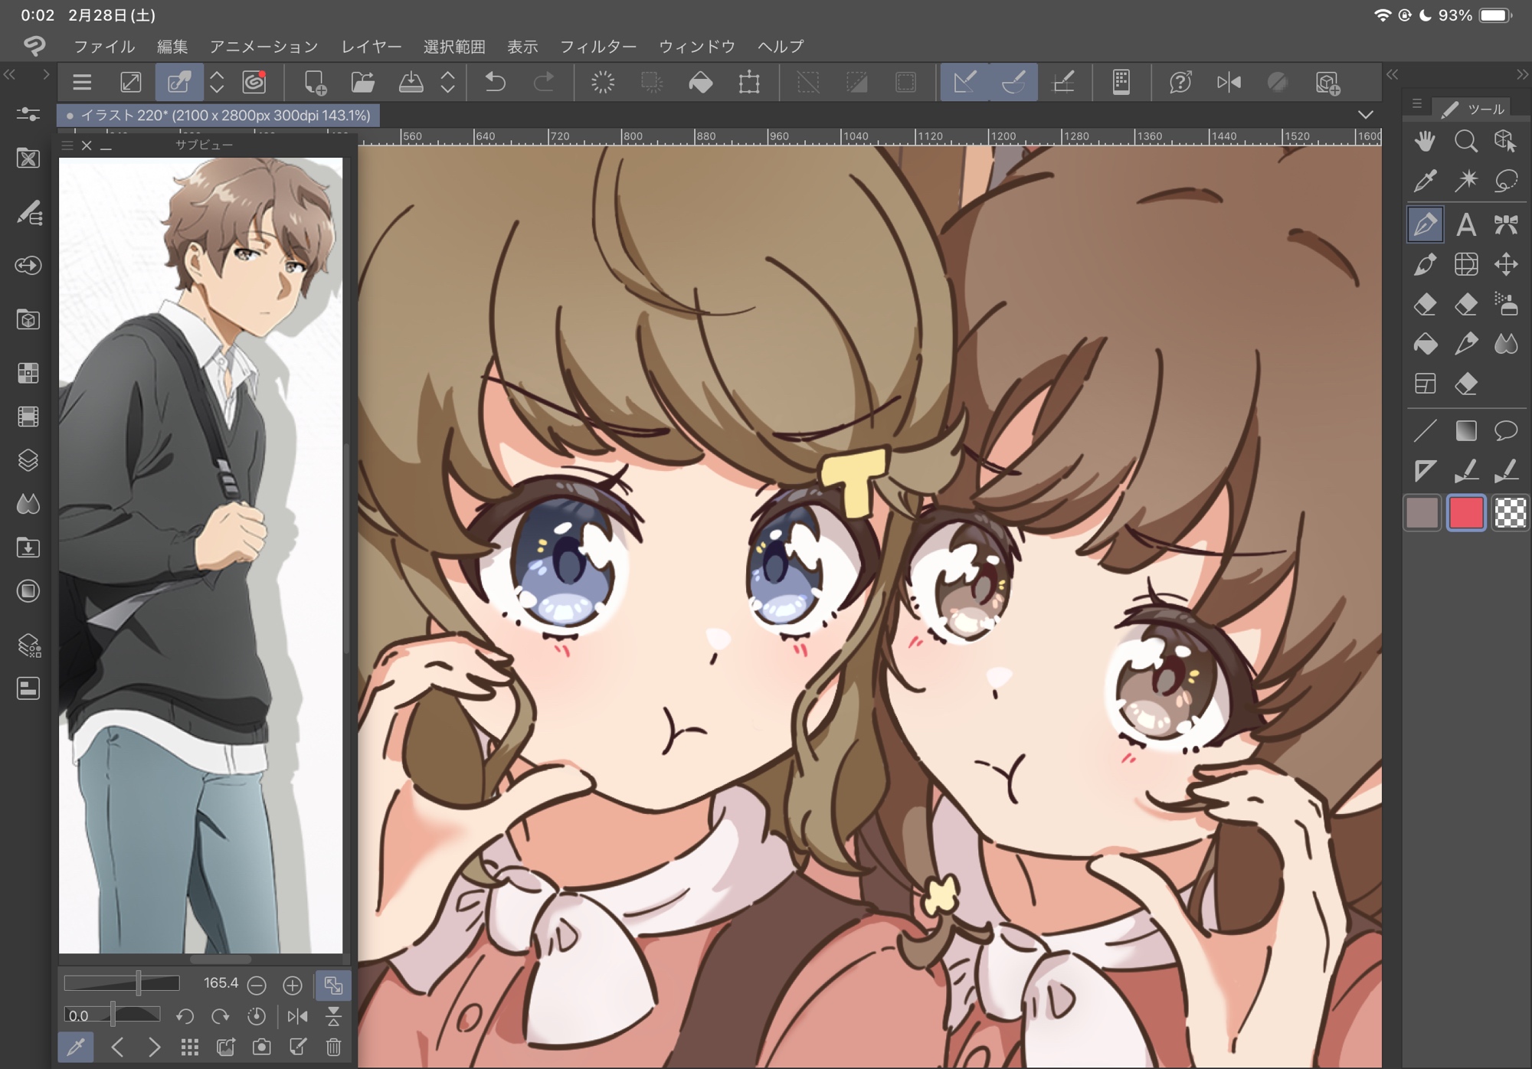The image size is (1532, 1069).
Task: Select the red color swatch
Action: point(1465,513)
